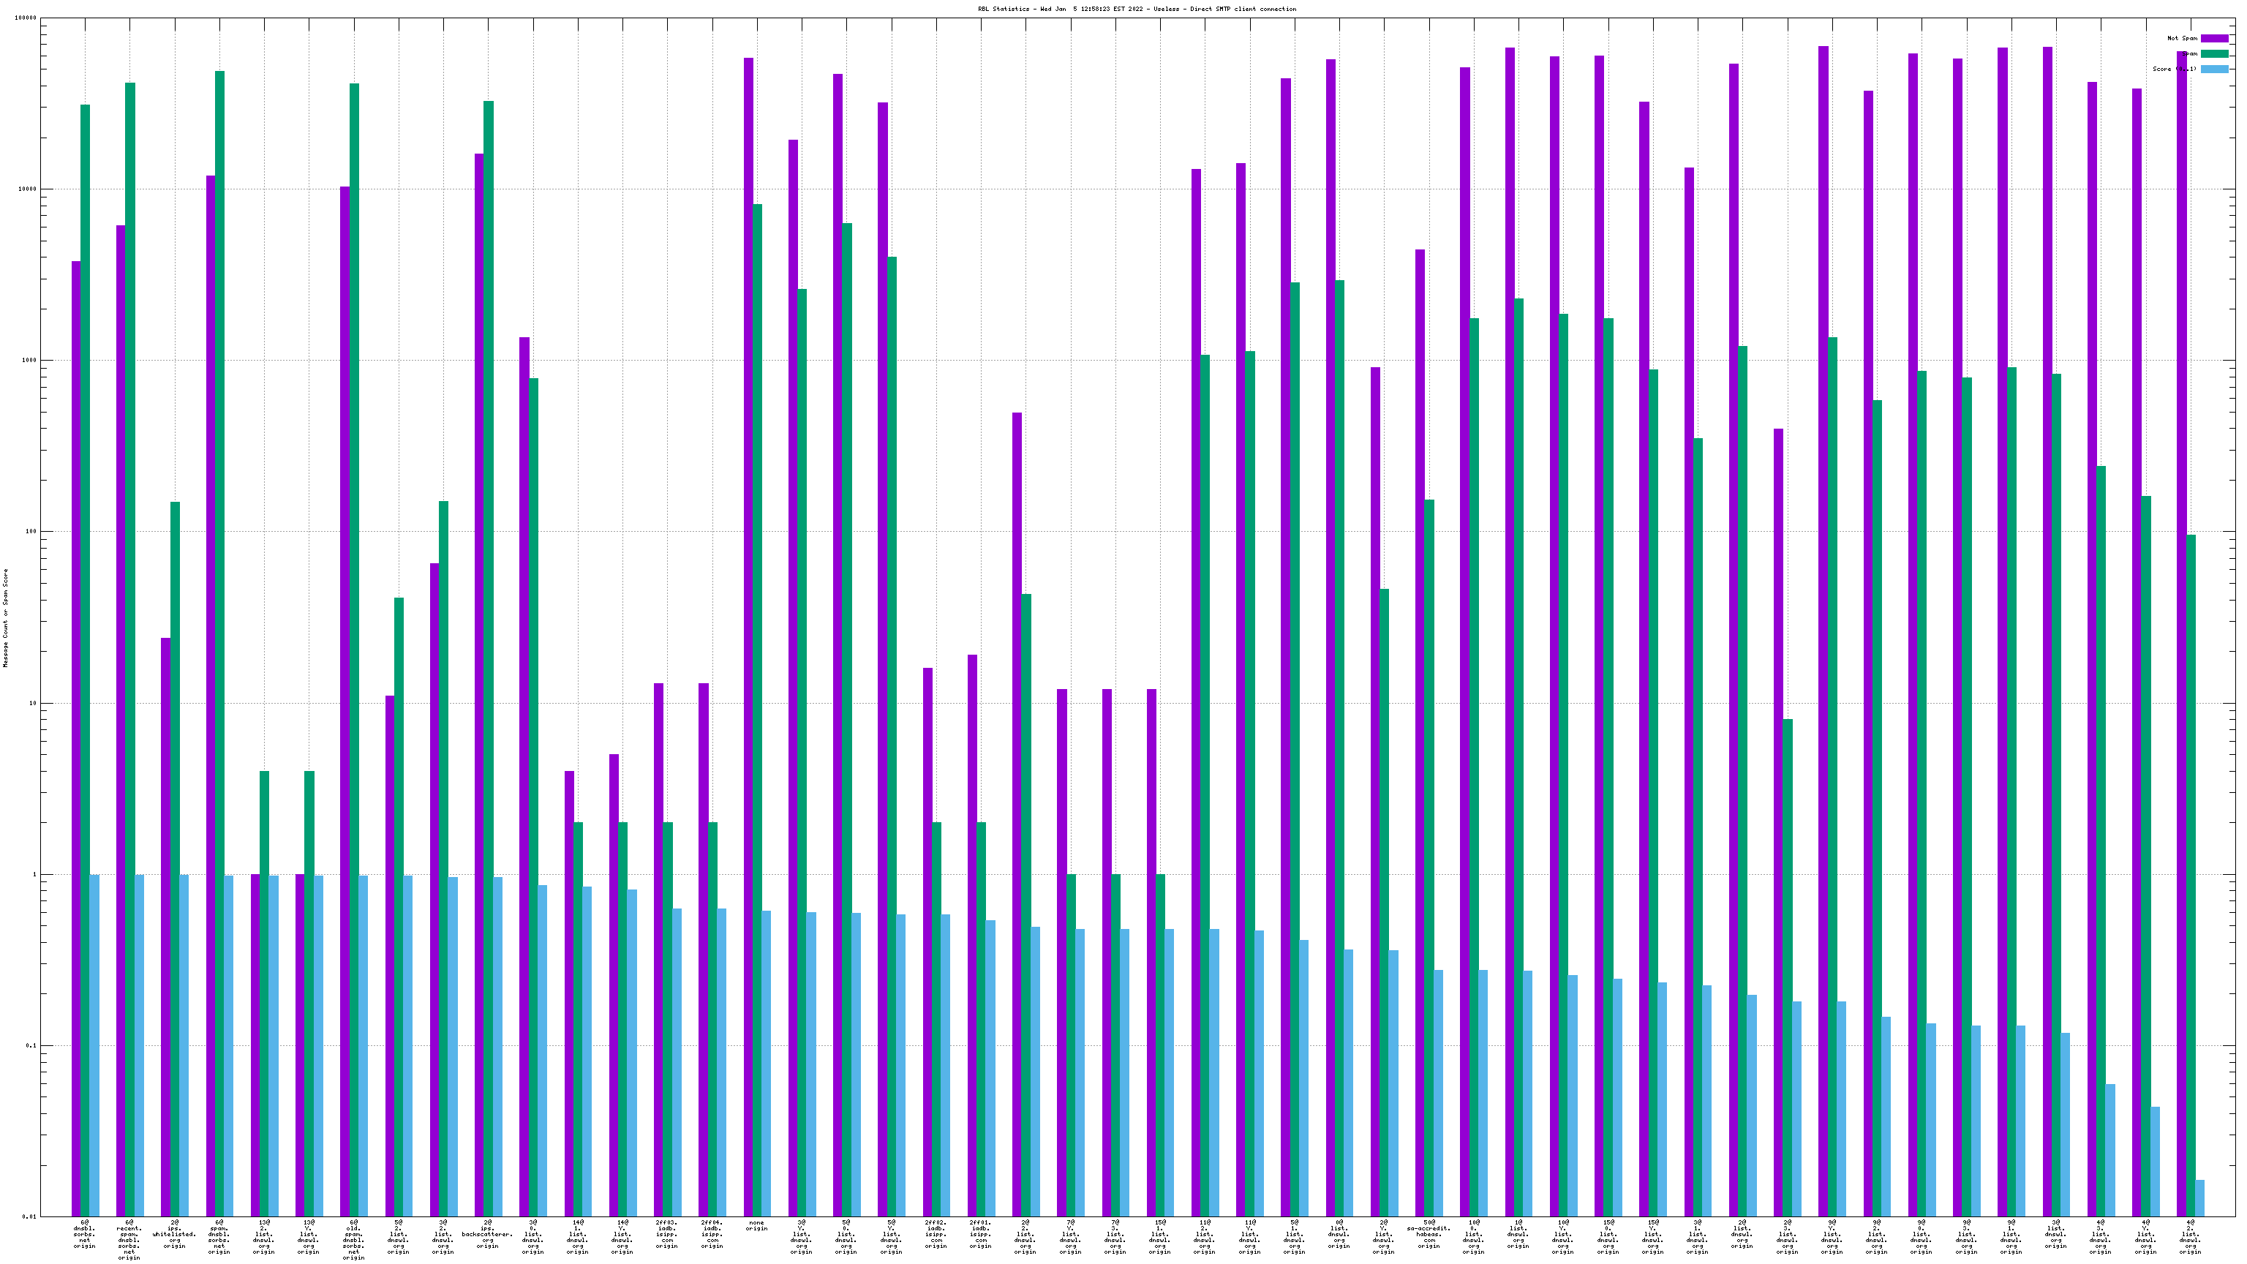The image size is (2247, 1264).
Task: Click the ips.whitelisted.org x-axis label
Action: coord(175,1234)
